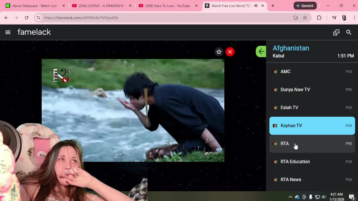The height and width of the screenshot is (201, 358).
Task: Click the video playback area
Action: point(133,110)
